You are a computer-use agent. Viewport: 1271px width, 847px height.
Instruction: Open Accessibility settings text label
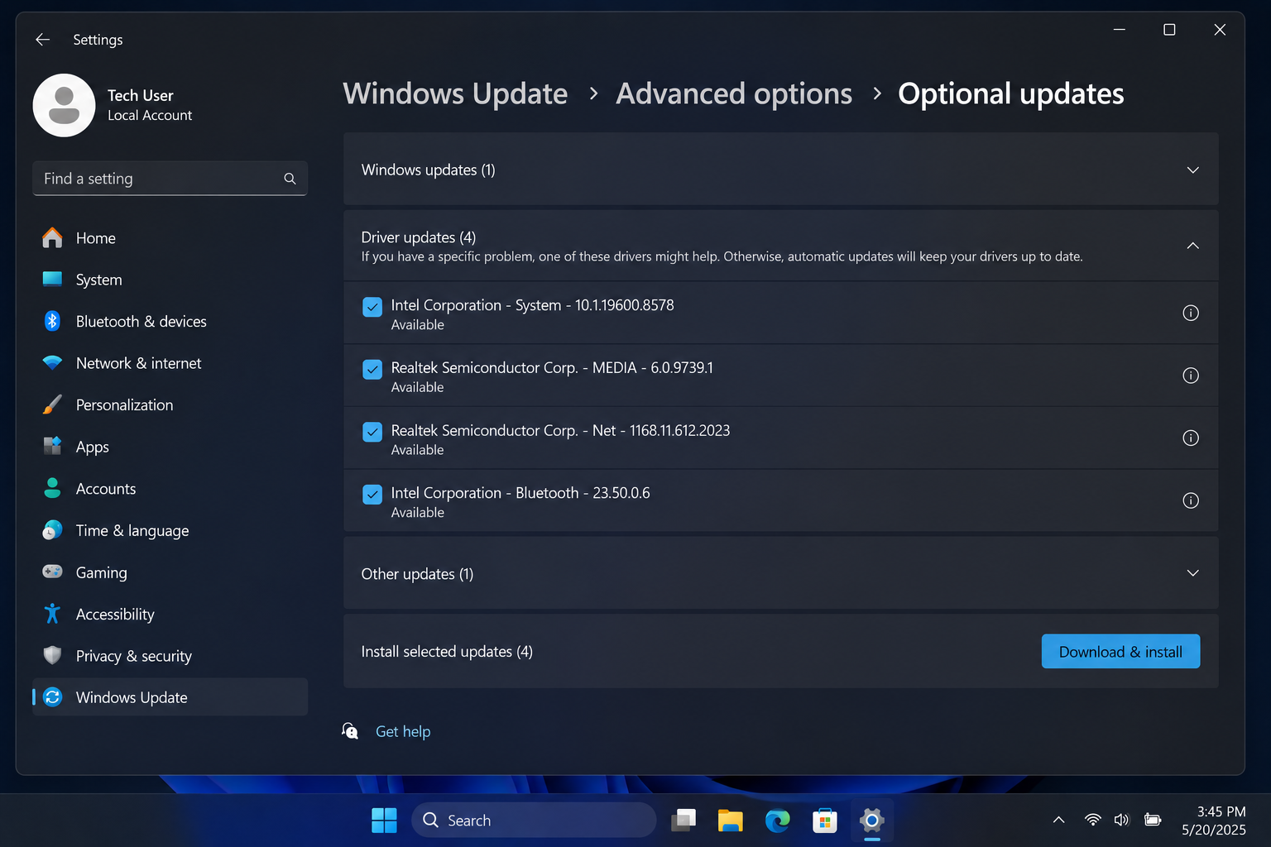(x=115, y=614)
